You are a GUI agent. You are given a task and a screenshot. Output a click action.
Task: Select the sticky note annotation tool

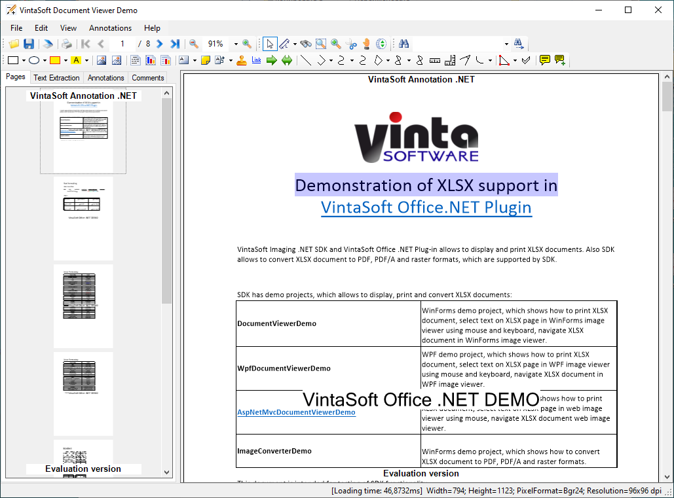pos(205,61)
